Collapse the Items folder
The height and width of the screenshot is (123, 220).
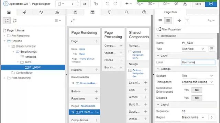tap(18, 62)
